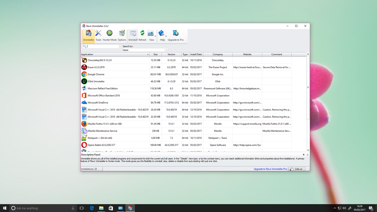Sort list by the Size column
The width and height of the screenshot is (377, 212).
155,54
